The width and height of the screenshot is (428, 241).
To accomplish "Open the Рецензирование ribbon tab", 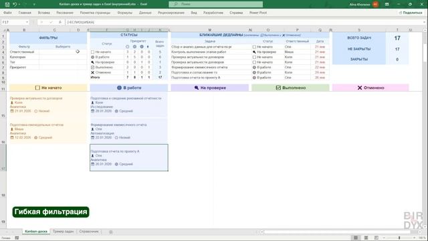I will (x=171, y=13).
